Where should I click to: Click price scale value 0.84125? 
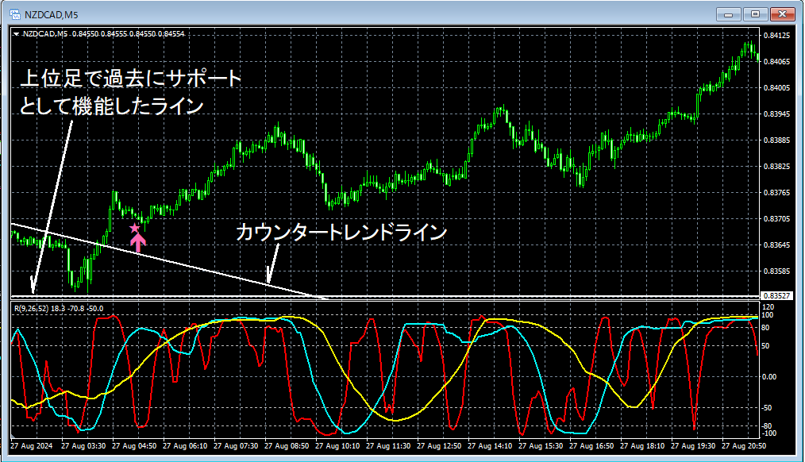[x=776, y=36]
